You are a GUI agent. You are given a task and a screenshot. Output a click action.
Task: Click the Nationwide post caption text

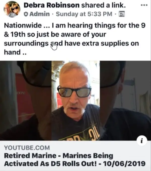pyautogui.click(x=75, y=39)
